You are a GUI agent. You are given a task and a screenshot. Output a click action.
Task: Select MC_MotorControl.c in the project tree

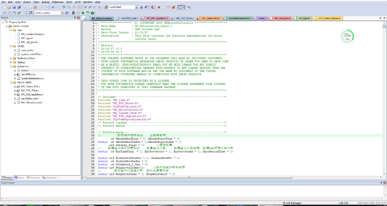coord(32,103)
